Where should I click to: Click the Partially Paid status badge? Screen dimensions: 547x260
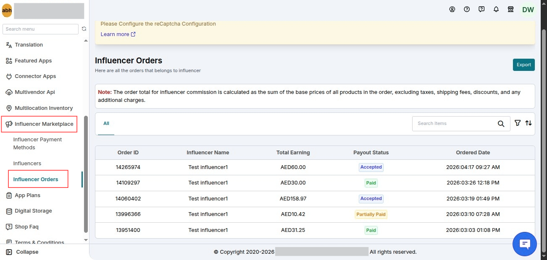coord(371,214)
